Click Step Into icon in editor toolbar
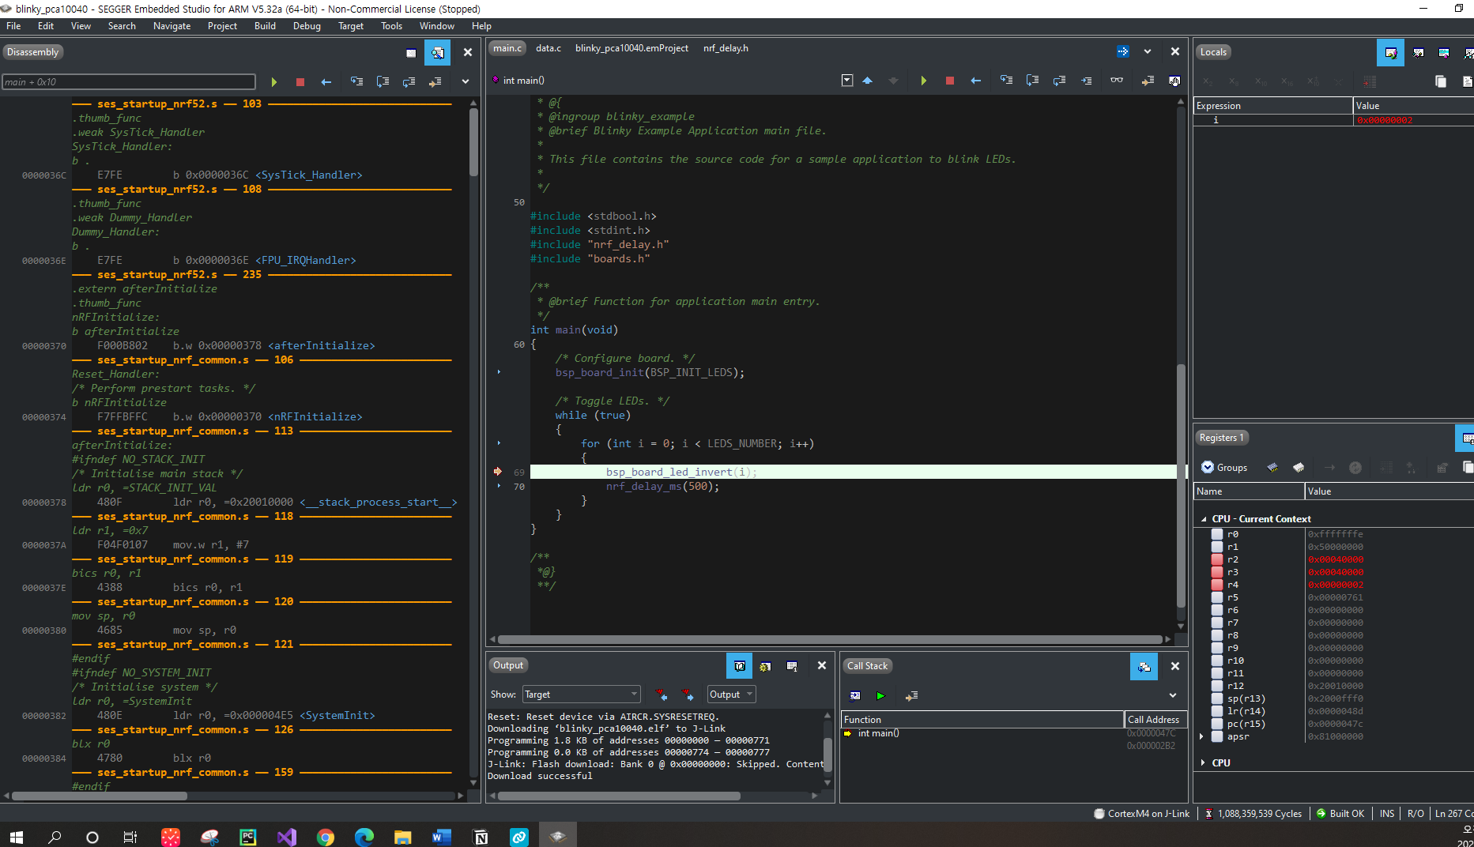This screenshot has width=1474, height=847. click(1006, 81)
